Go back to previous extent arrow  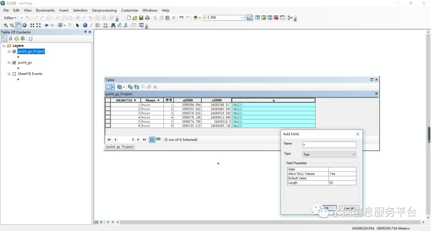pos(46,25)
